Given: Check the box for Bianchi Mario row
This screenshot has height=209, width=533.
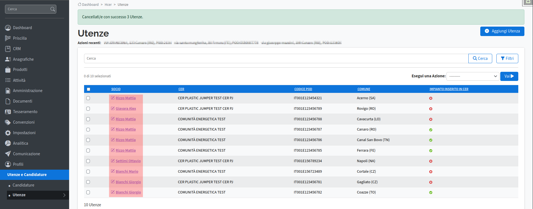Looking at the screenshot, I should point(88,172).
